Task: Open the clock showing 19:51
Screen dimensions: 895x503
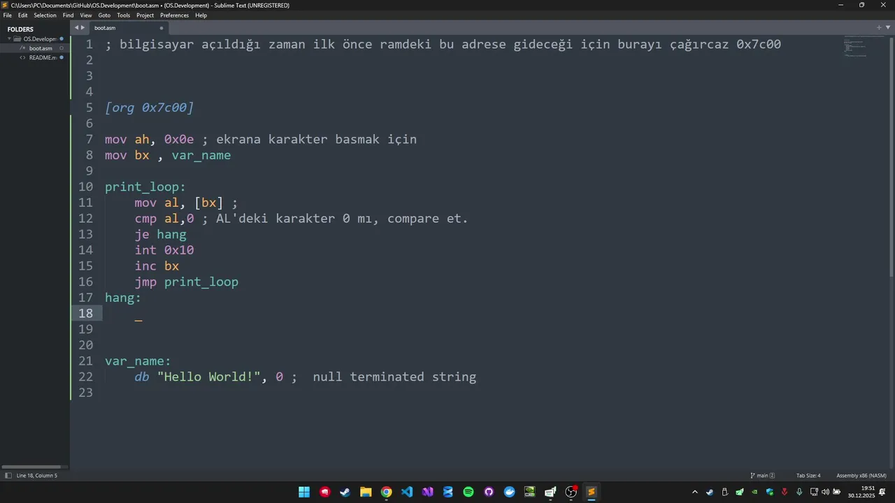Action: [x=861, y=492]
